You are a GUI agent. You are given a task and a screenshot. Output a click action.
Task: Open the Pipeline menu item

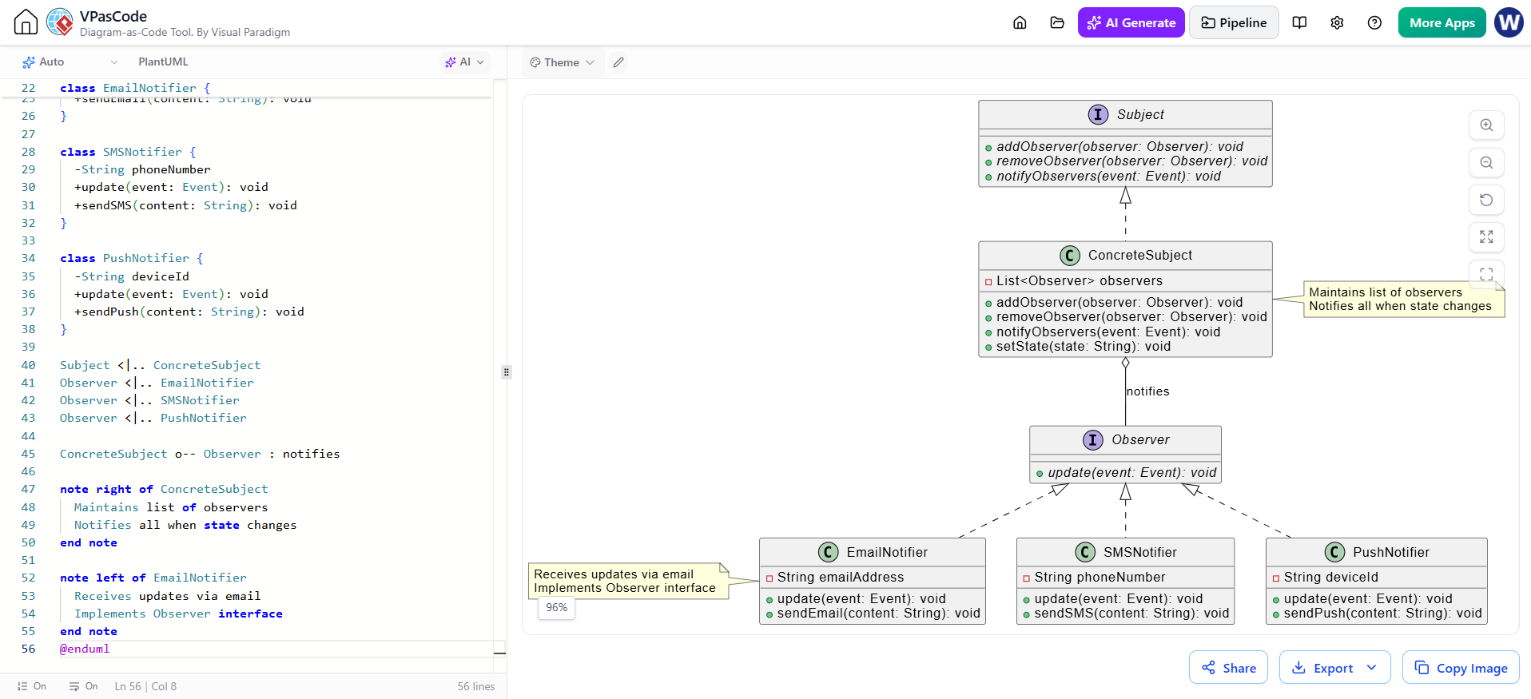coord(1234,22)
